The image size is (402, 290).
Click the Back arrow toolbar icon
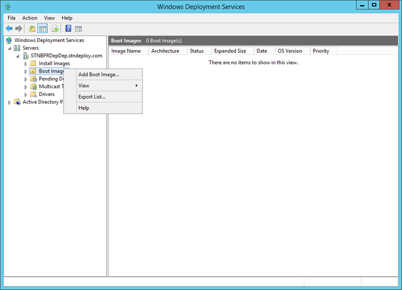[x=9, y=28]
